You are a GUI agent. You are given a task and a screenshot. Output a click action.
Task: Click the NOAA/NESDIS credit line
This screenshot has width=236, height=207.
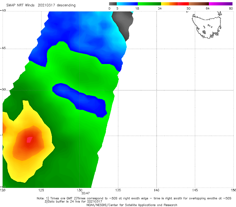[132, 205]
